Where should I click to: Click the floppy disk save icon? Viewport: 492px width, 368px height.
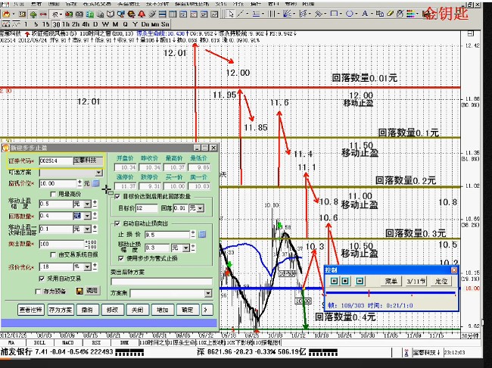(79, 291)
